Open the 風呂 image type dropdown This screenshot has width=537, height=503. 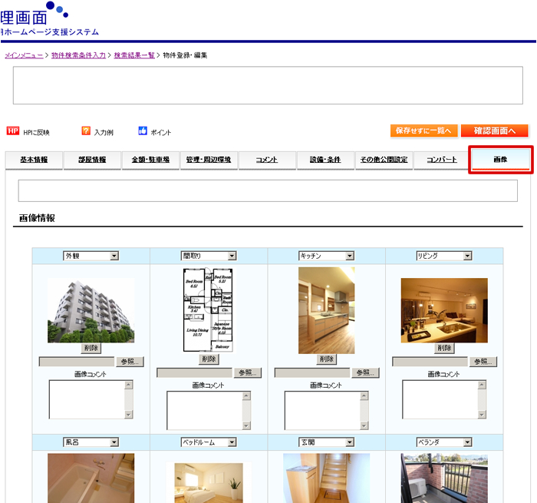click(91, 442)
